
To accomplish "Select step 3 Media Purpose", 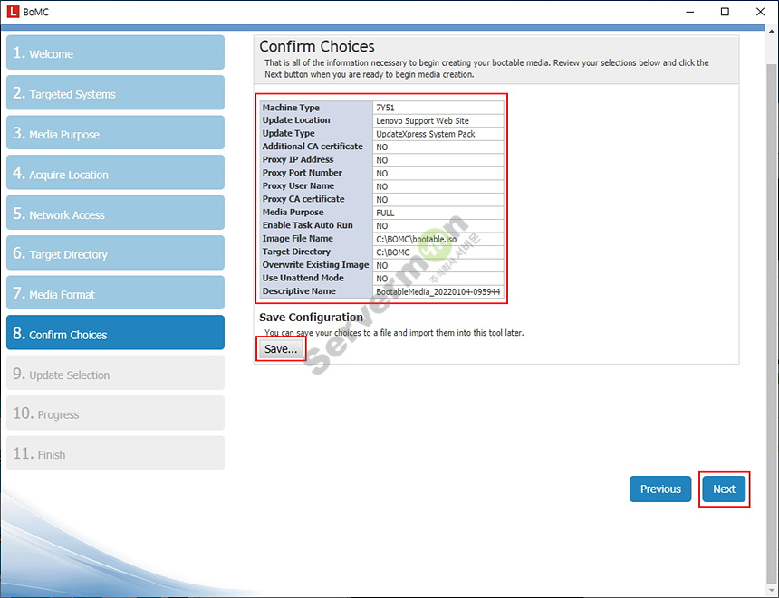I will [115, 132].
